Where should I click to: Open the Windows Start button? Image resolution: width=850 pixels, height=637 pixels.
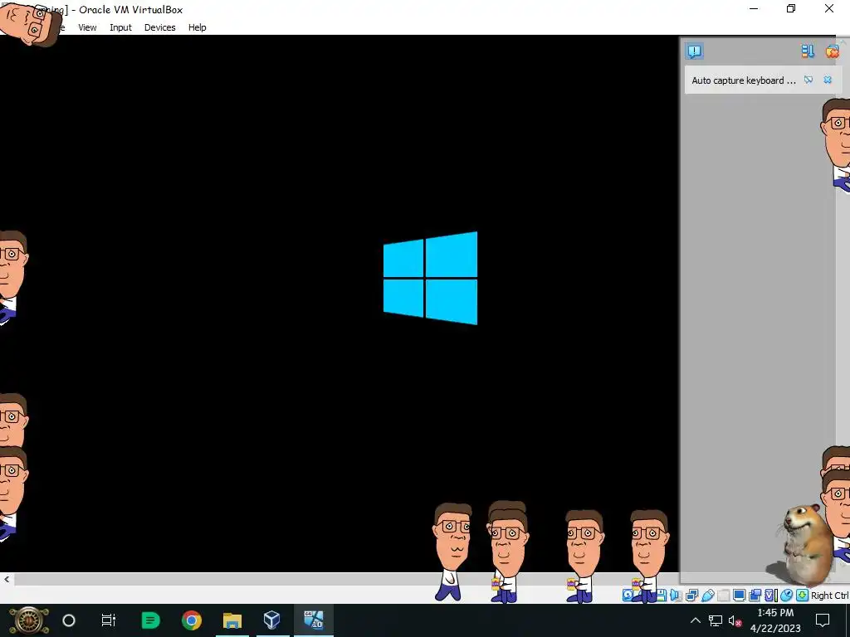28,620
